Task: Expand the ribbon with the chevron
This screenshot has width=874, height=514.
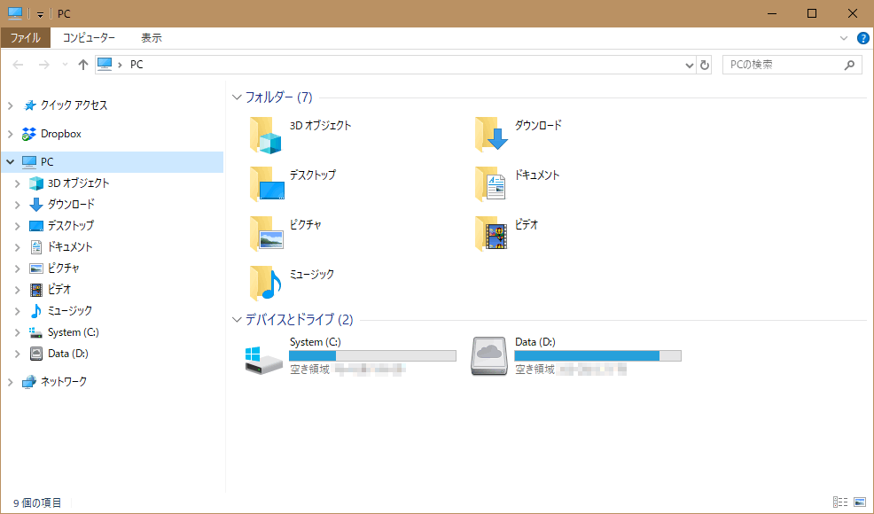Action: (x=844, y=38)
